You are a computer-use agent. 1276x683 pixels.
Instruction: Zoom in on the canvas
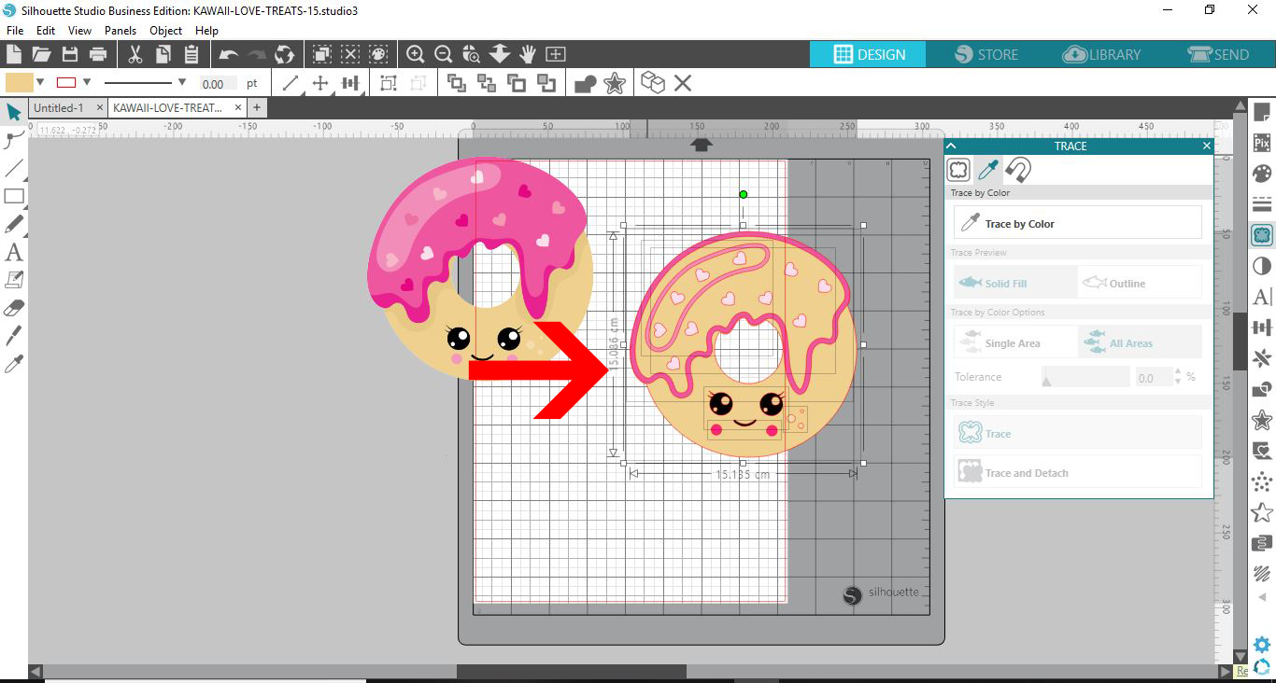[x=416, y=54]
